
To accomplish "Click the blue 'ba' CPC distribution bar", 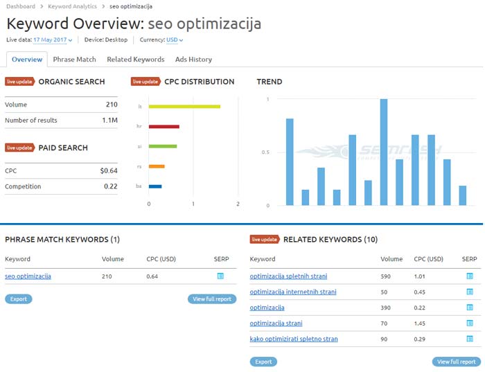I will (155, 186).
